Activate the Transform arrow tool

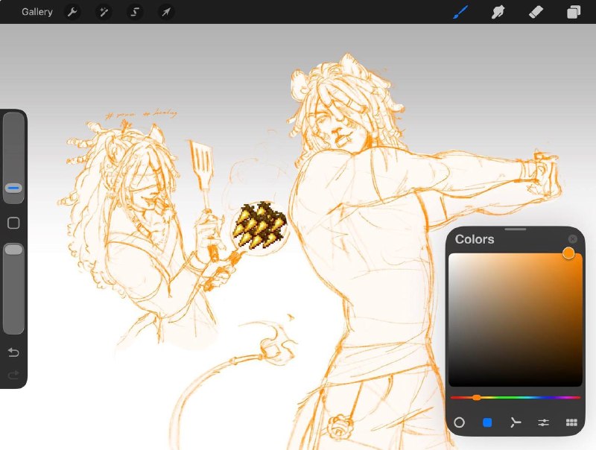[x=166, y=12]
